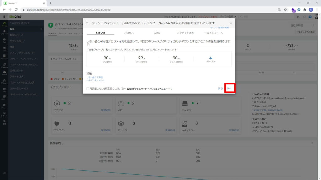Open the user profile avatar

317,17
